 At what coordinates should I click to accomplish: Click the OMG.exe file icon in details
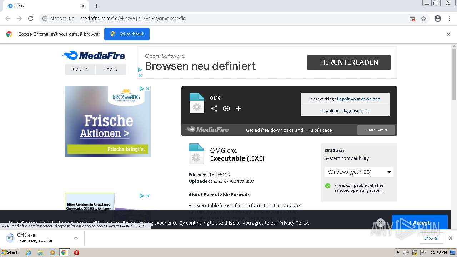point(196,154)
